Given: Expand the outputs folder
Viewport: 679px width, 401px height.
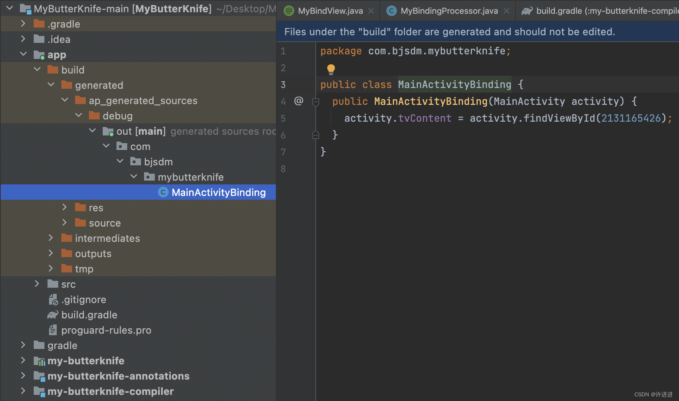Looking at the screenshot, I should (x=51, y=253).
